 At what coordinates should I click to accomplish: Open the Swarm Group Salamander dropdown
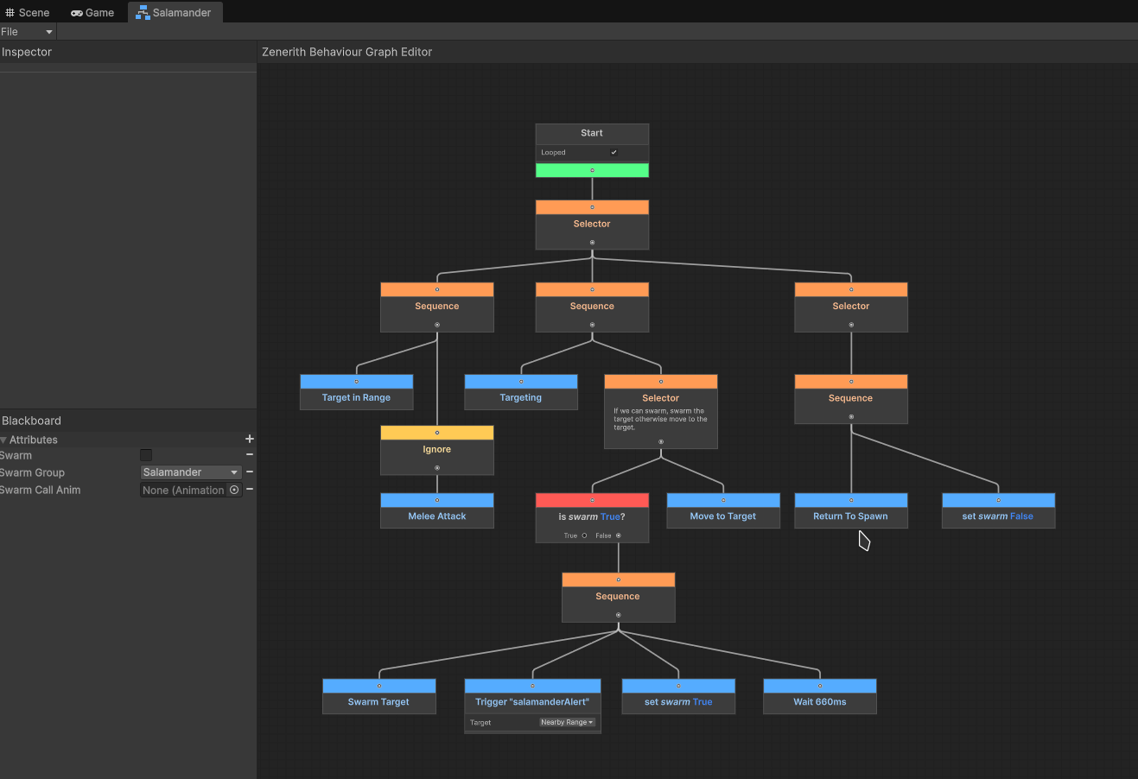pos(191,472)
